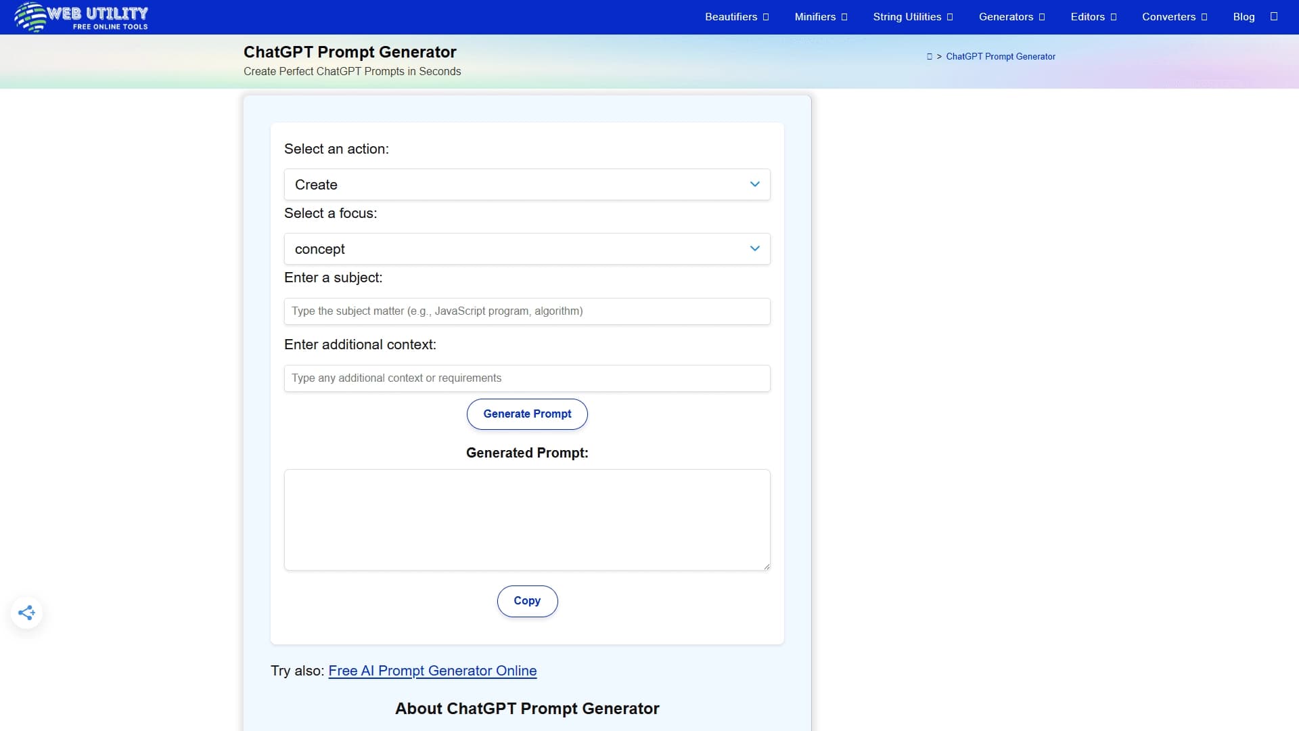The image size is (1299, 731).
Task: Open the Converters menu
Action: [x=1175, y=17]
